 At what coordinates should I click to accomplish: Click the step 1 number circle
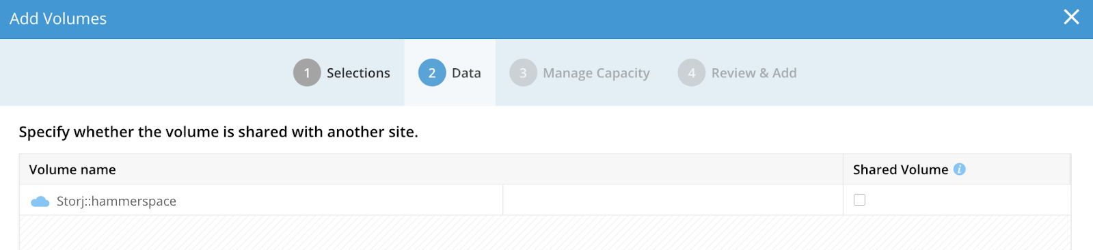[307, 73]
